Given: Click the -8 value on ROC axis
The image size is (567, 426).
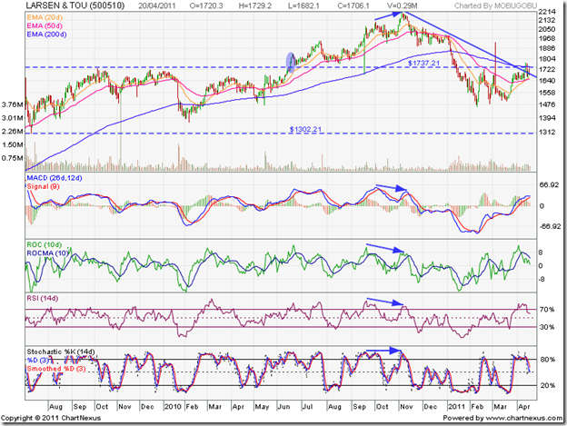Looking at the screenshot, I should click(541, 279).
